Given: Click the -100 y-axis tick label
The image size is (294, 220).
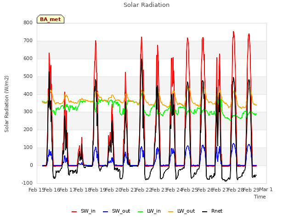Looking at the screenshot, I should pos(27,183).
